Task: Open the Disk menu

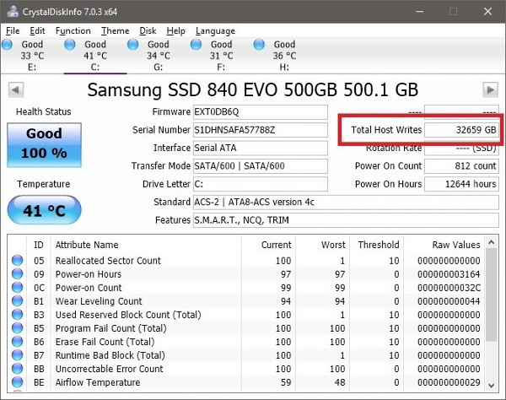Action: click(x=148, y=31)
